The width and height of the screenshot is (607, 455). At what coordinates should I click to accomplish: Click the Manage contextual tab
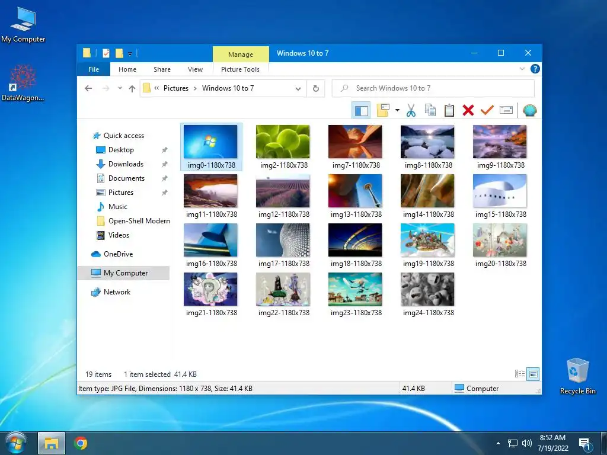click(241, 55)
